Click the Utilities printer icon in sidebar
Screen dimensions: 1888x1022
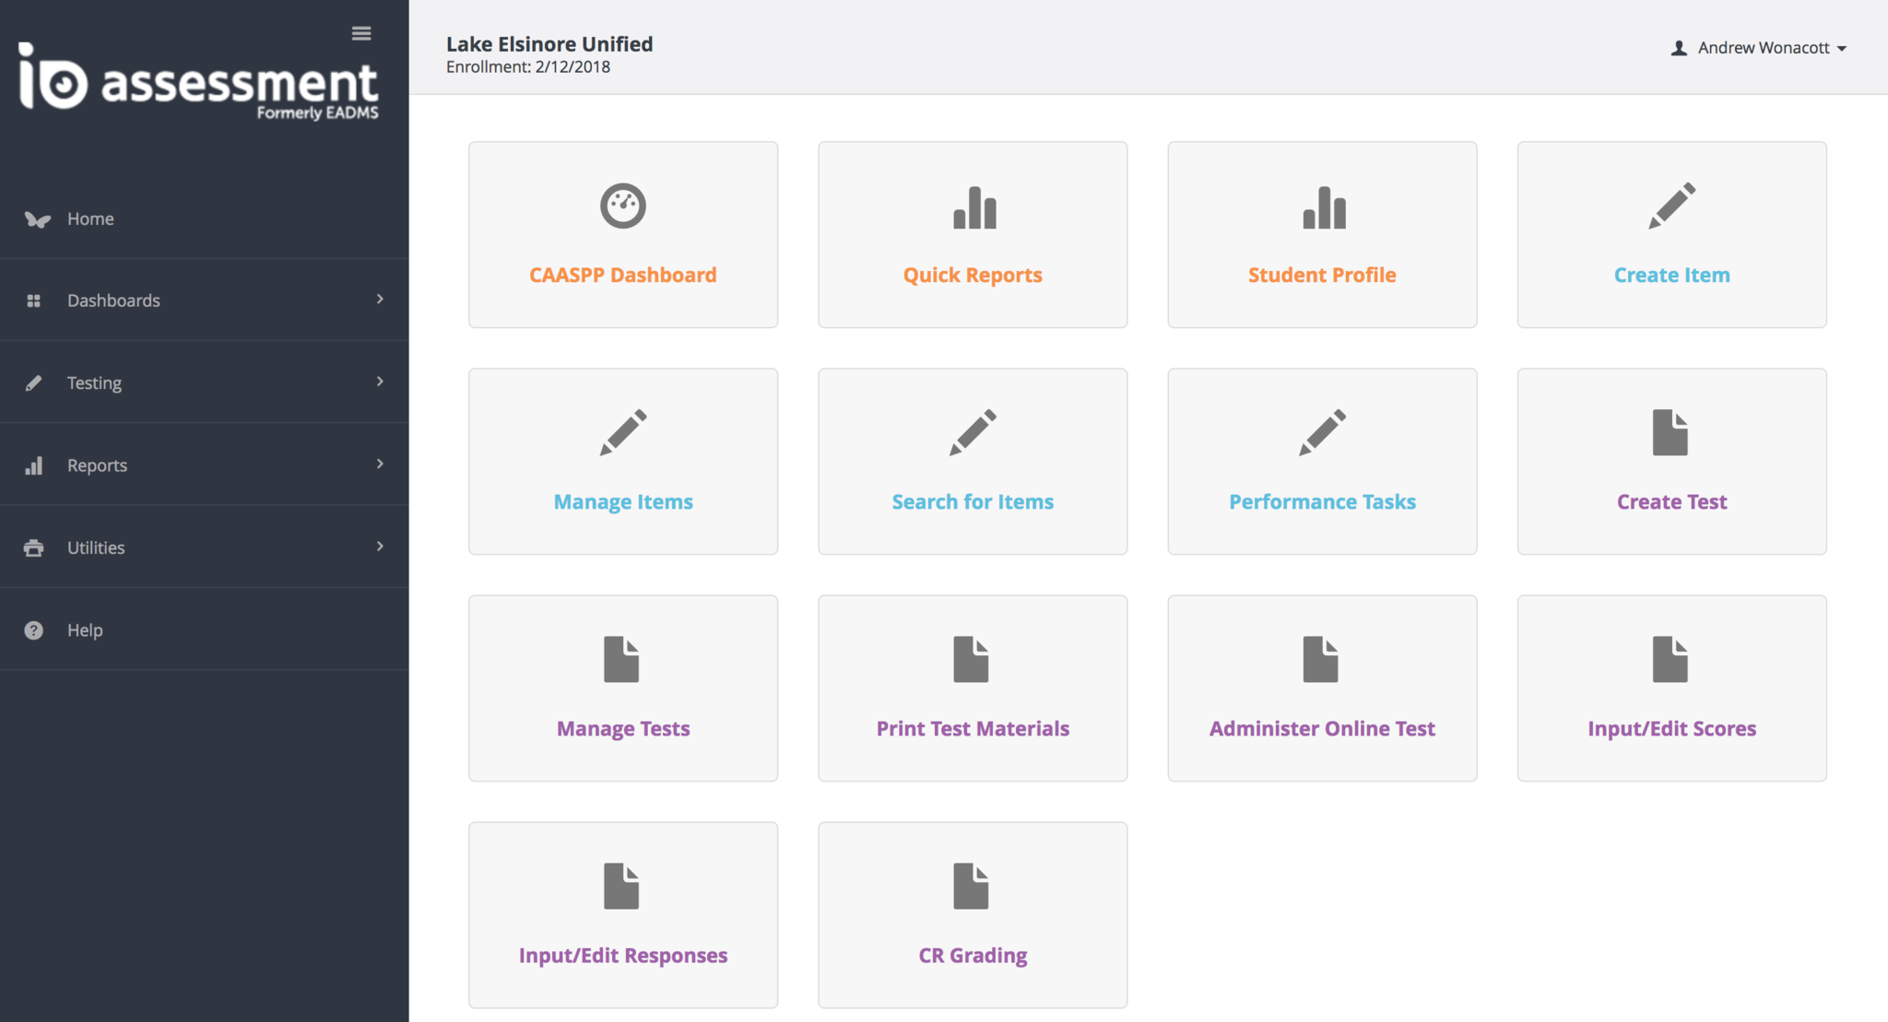(34, 548)
